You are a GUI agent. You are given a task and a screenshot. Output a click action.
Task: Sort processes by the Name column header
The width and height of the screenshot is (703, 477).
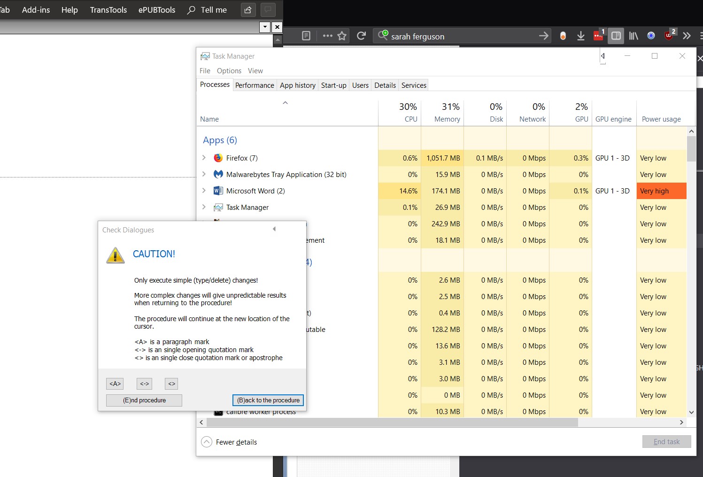(x=287, y=113)
